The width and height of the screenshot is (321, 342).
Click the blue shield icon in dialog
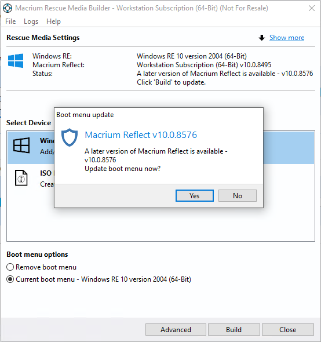click(70, 137)
